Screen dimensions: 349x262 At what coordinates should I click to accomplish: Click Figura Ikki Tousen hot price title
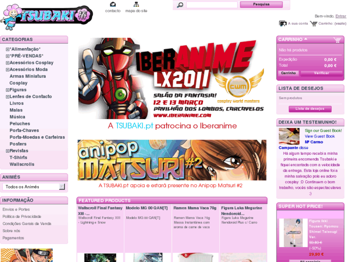pos(324,229)
